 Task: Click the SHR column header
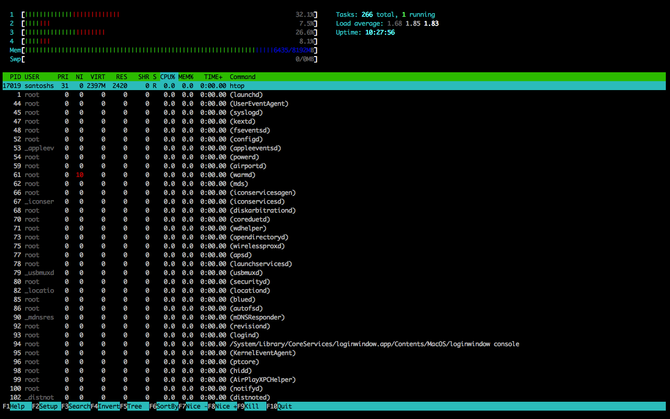144,77
